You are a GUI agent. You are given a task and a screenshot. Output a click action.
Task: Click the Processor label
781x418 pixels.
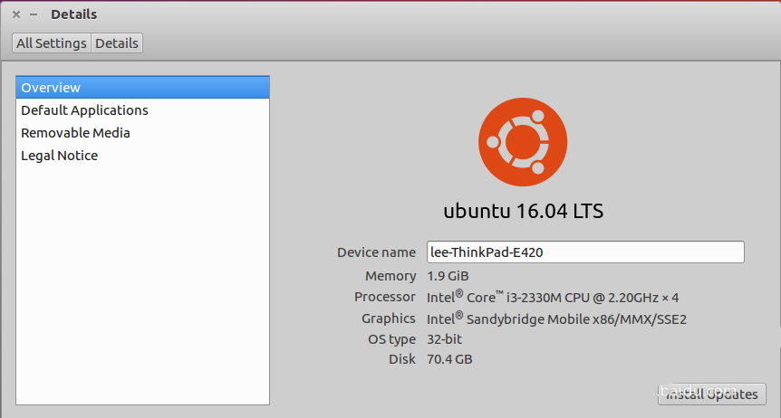[x=385, y=297]
